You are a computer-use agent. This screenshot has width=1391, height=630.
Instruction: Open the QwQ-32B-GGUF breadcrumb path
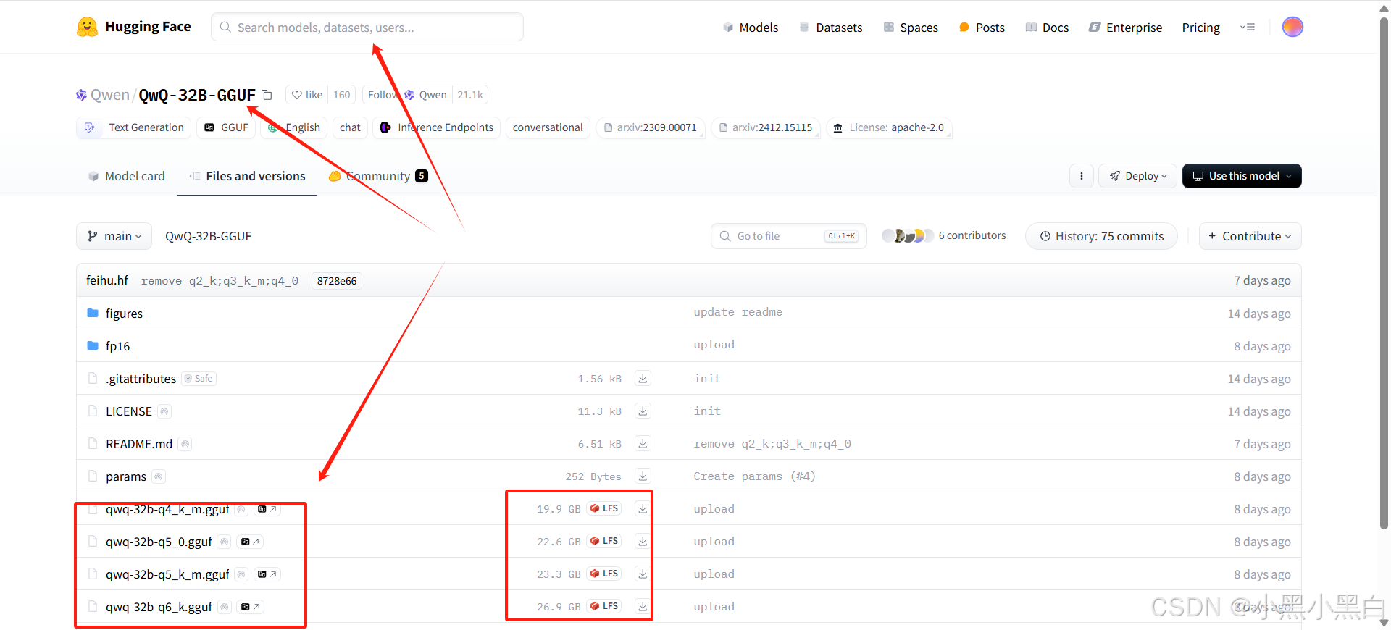pos(208,236)
